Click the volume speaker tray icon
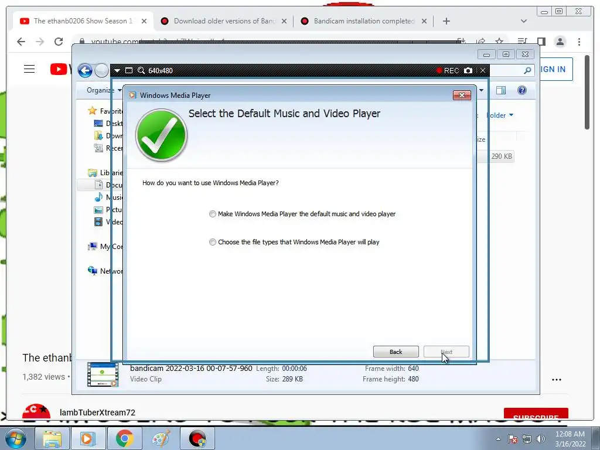600x450 pixels. (x=541, y=439)
